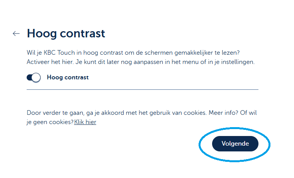Click the "Wil je KBC Touch" question text
The image size is (294, 178).
coord(136,52)
